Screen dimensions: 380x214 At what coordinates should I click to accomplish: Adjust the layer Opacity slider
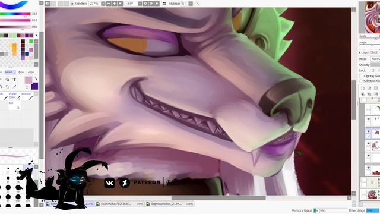375,65
